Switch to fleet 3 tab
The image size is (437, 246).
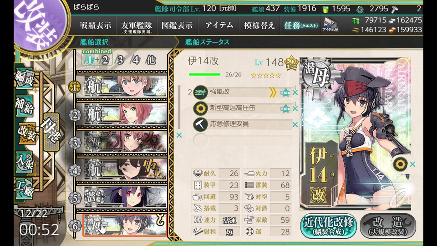tap(120, 60)
